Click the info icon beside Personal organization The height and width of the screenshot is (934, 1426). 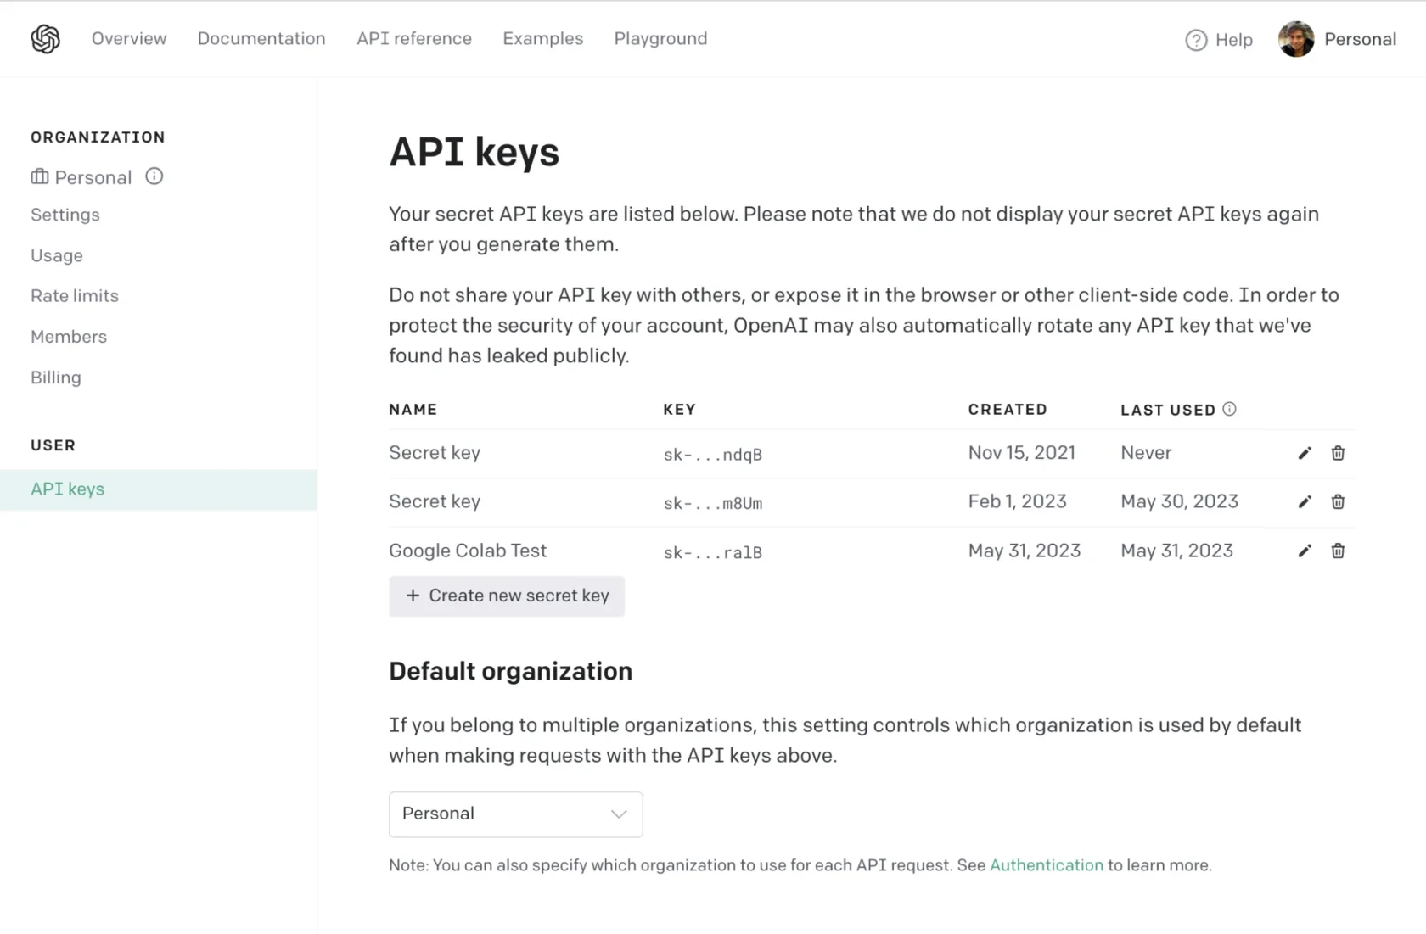click(154, 176)
